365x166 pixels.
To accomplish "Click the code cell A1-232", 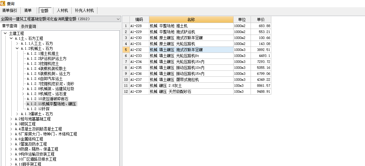I will (139, 50).
